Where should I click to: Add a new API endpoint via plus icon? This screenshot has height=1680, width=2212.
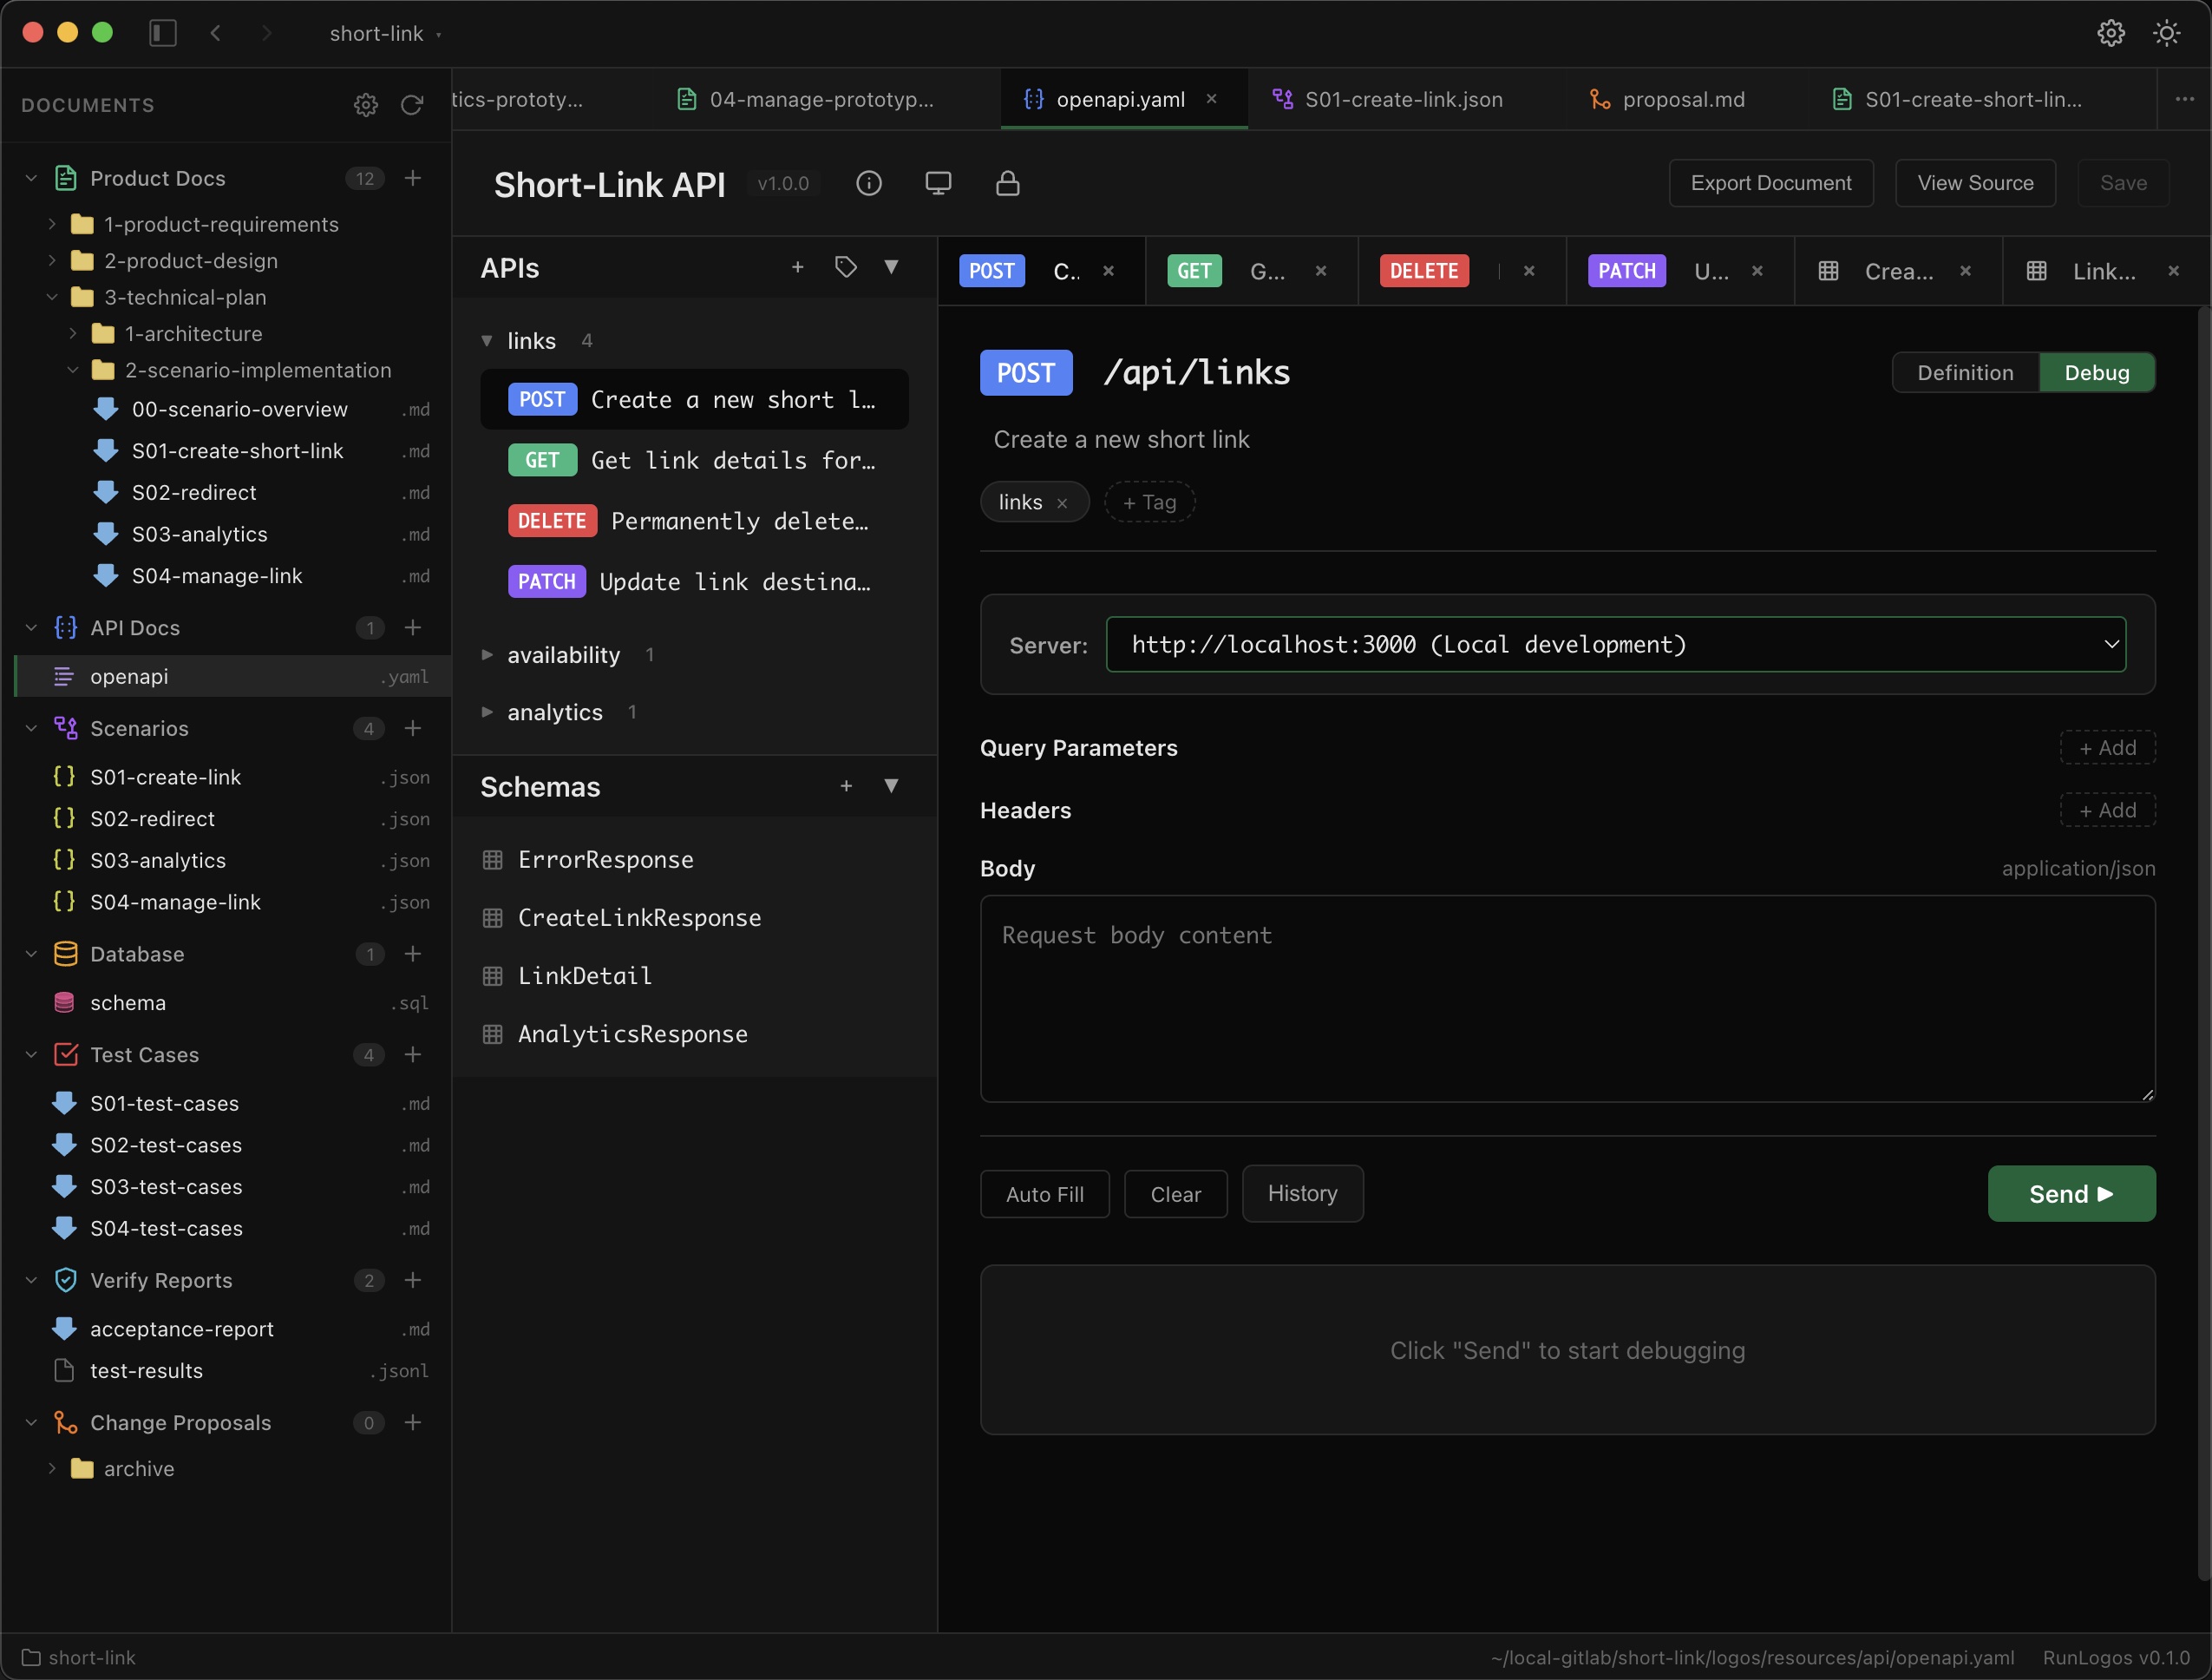(797, 267)
